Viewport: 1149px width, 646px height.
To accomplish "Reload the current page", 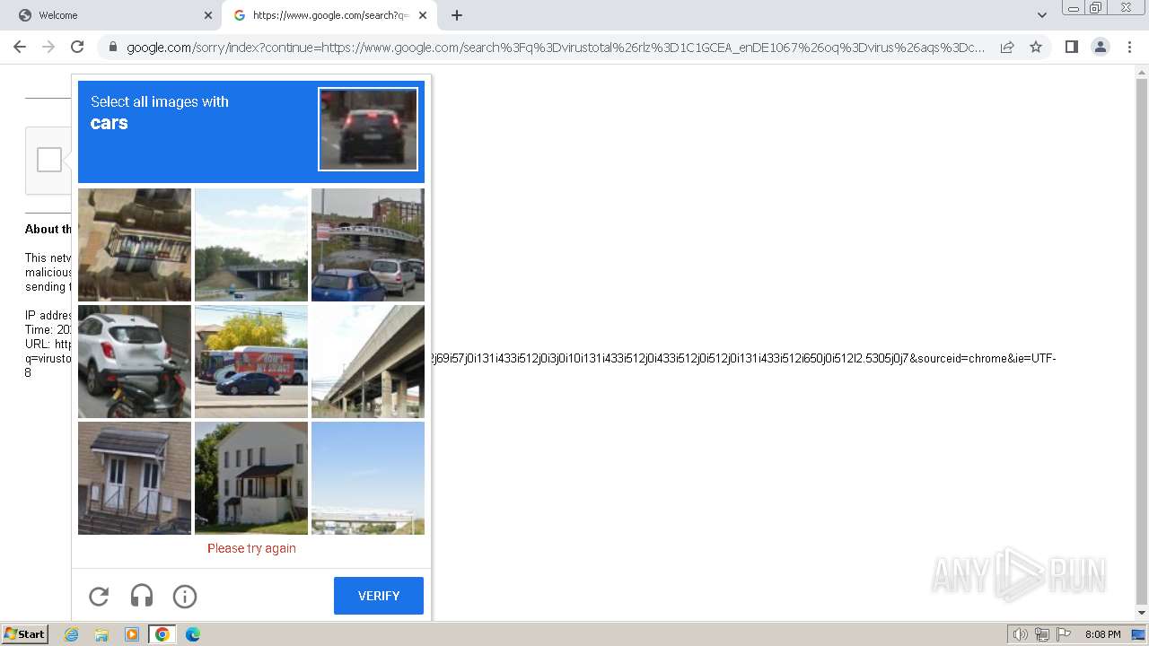I will coord(77,47).
